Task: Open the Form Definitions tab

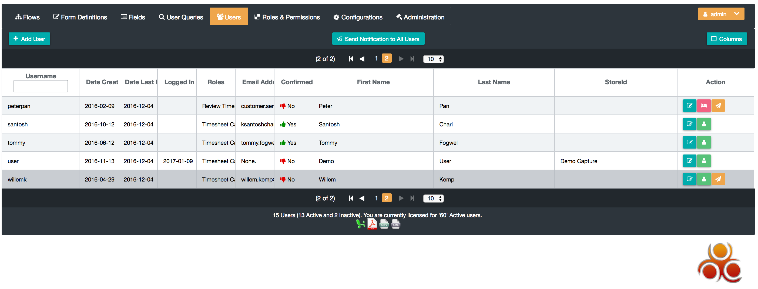Action: 80,17
